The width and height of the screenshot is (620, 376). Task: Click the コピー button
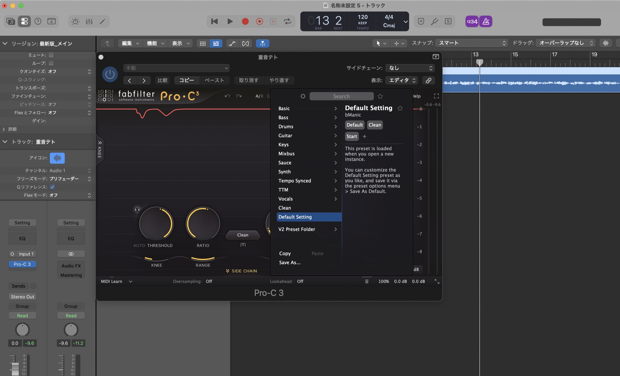(x=187, y=80)
